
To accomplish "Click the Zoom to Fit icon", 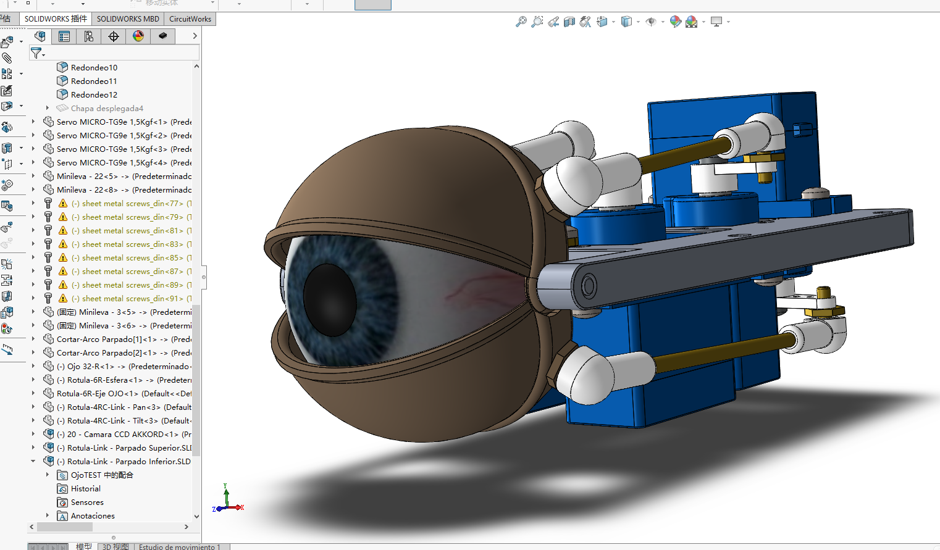I will (521, 22).
